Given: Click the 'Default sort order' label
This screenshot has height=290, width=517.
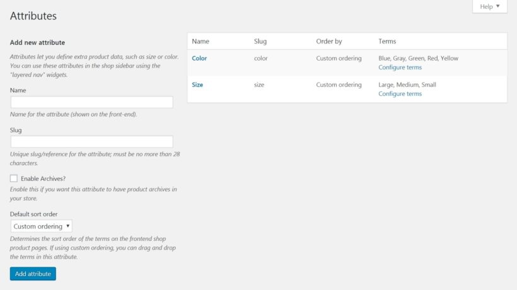Looking at the screenshot, I should tap(33, 214).
